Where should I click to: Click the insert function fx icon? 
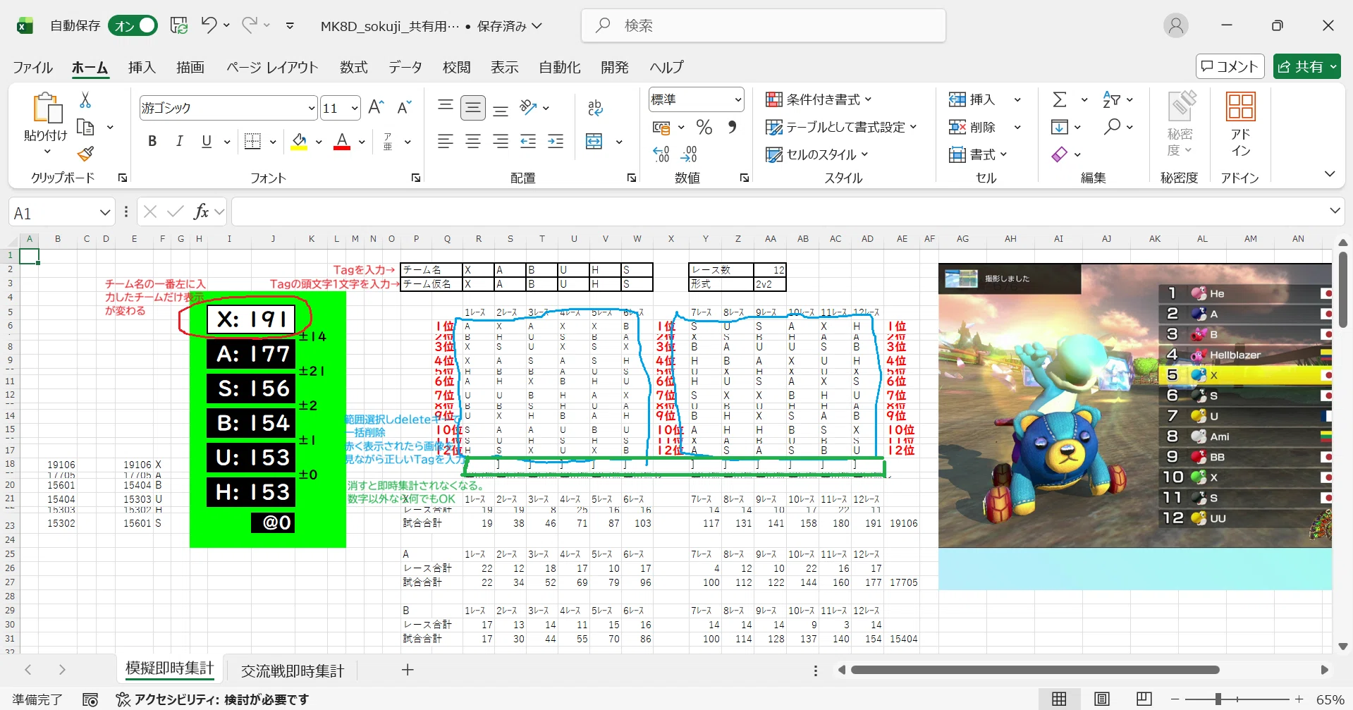tap(201, 211)
